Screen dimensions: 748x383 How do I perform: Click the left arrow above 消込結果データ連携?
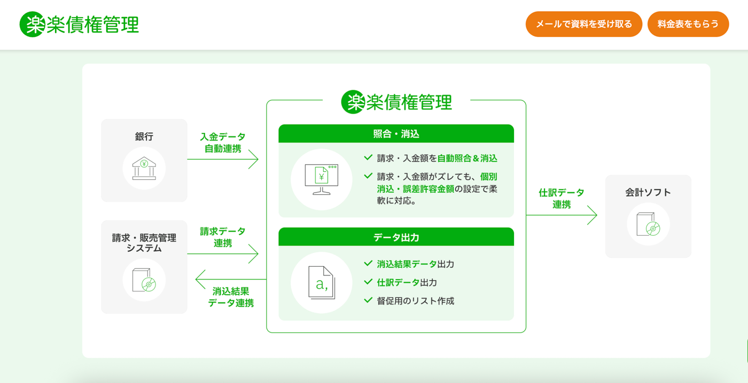coord(231,279)
